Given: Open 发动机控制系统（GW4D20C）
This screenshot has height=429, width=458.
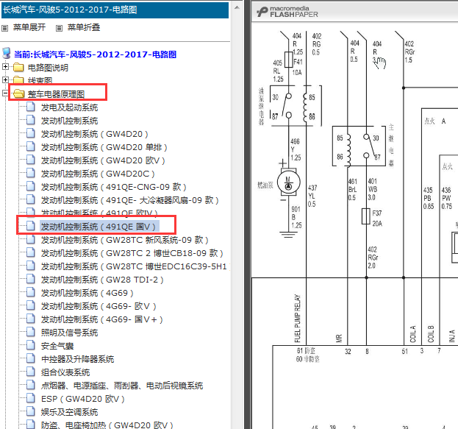Looking at the screenshot, I should [x=98, y=174].
